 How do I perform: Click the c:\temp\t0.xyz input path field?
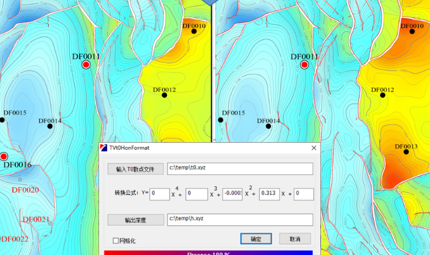tap(240, 168)
